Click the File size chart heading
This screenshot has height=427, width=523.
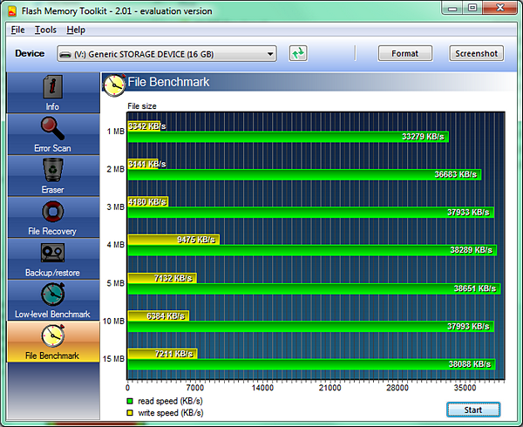[x=142, y=106]
